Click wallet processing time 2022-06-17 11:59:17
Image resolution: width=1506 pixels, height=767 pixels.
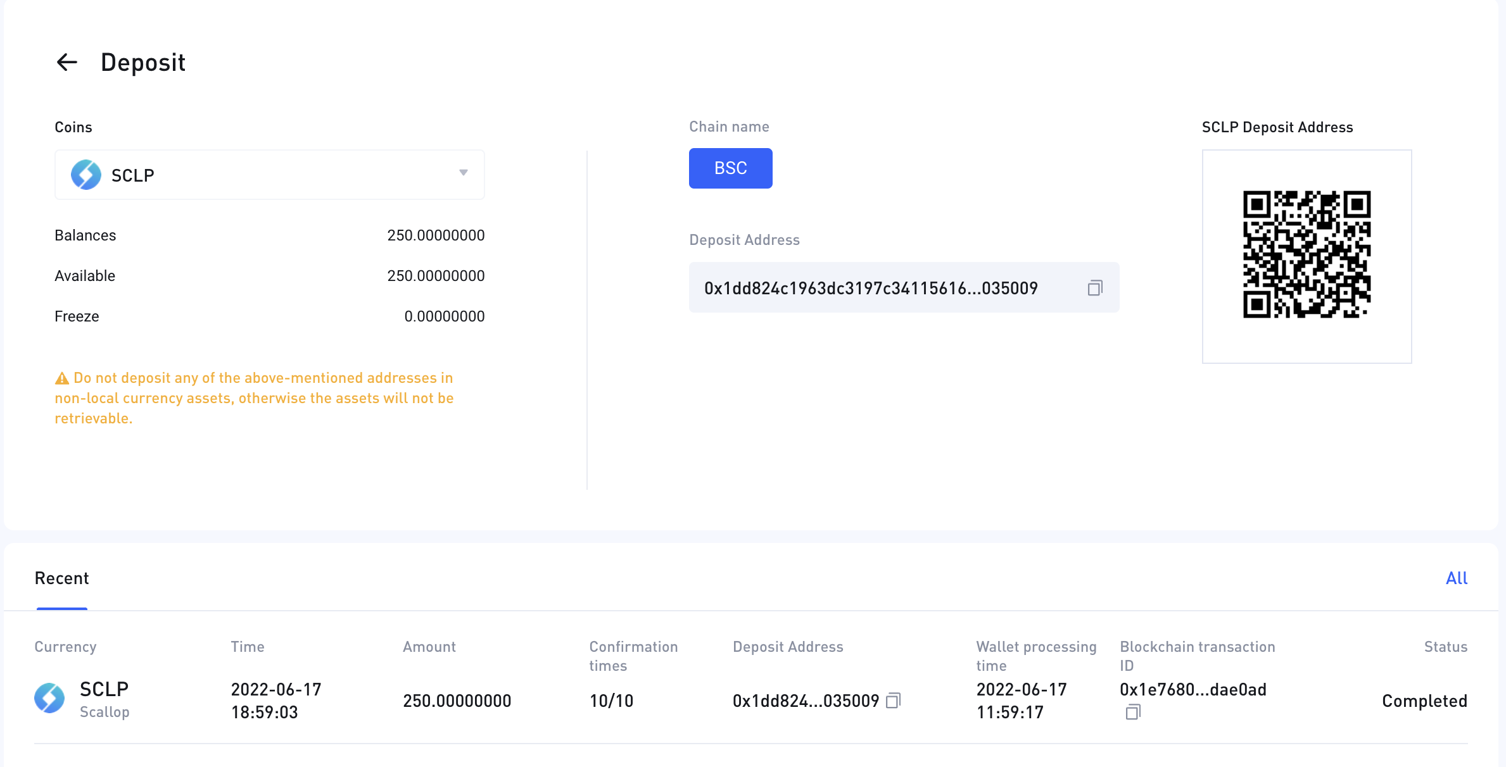click(1022, 701)
